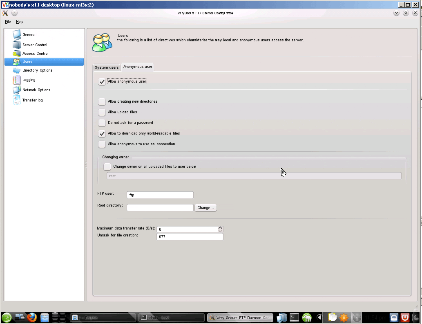Select the Anonymous user tab
422x324 pixels.
pos(138,67)
